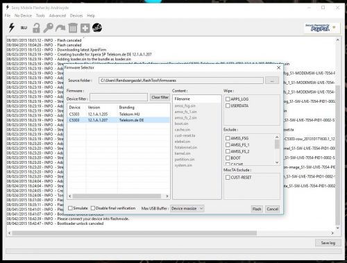The width and height of the screenshot is (347, 263).
Task: Open the Tools menu
Action: tap(40, 15)
